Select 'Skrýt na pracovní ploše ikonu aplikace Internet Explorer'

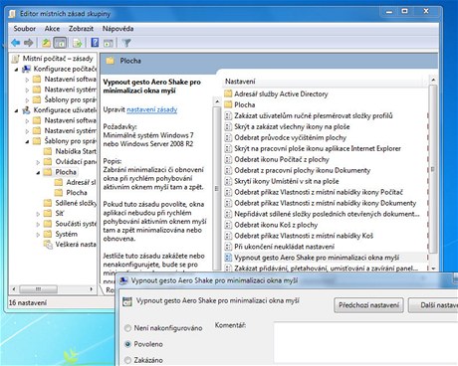pyautogui.click(x=318, y=148)
